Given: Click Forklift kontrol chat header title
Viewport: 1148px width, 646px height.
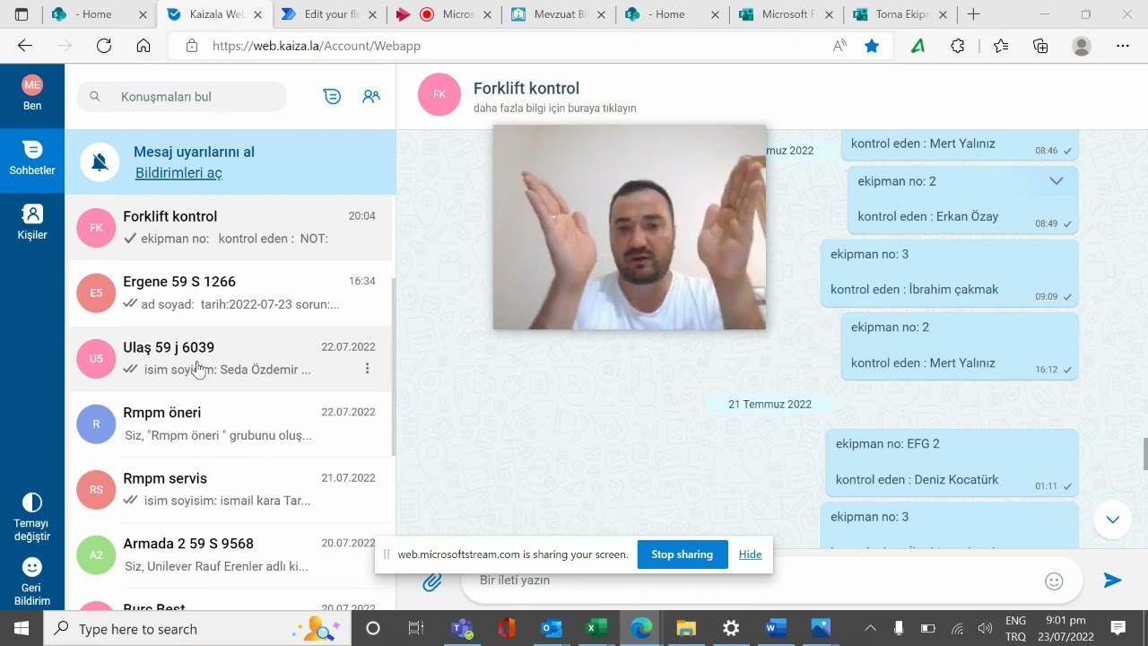Looking at the screenshot, I should (526, 88).
